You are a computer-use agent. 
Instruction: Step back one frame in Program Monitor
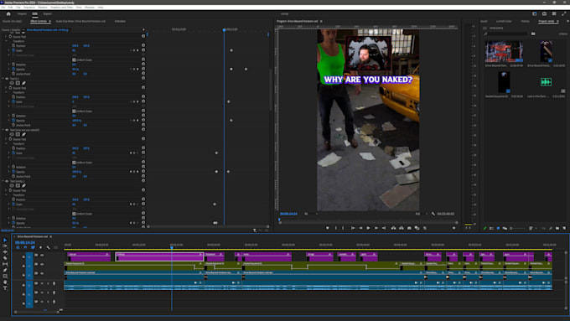[x=360, y=228]
